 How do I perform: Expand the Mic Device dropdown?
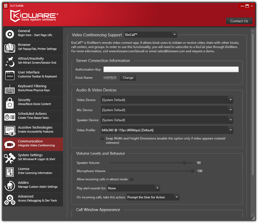pyautogui.click(x=167, y=110)
